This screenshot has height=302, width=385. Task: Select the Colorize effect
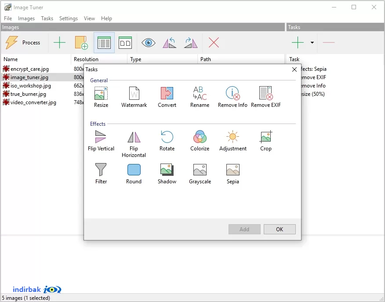coord(200,141)
